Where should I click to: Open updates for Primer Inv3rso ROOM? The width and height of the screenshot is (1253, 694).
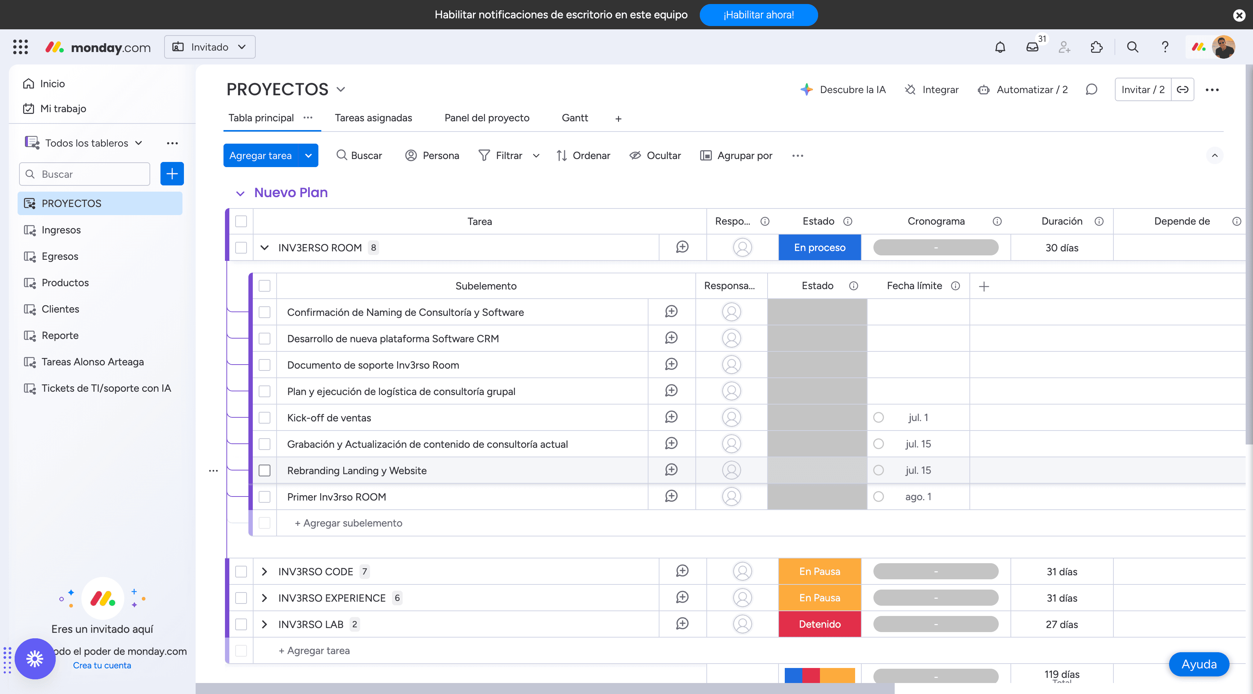[x=671, y=496]
